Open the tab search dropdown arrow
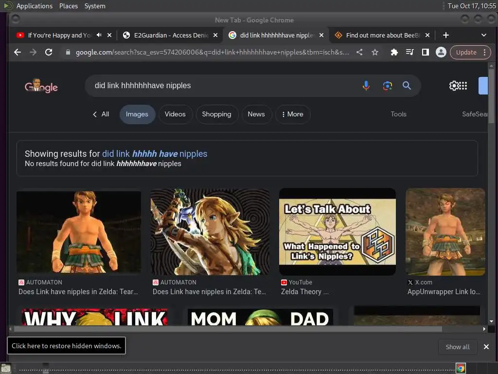Viewport: 498px width, 374px height. [x=484, y=35]
